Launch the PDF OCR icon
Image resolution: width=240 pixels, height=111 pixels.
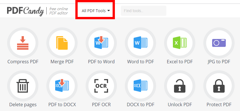tap(101, 86)
